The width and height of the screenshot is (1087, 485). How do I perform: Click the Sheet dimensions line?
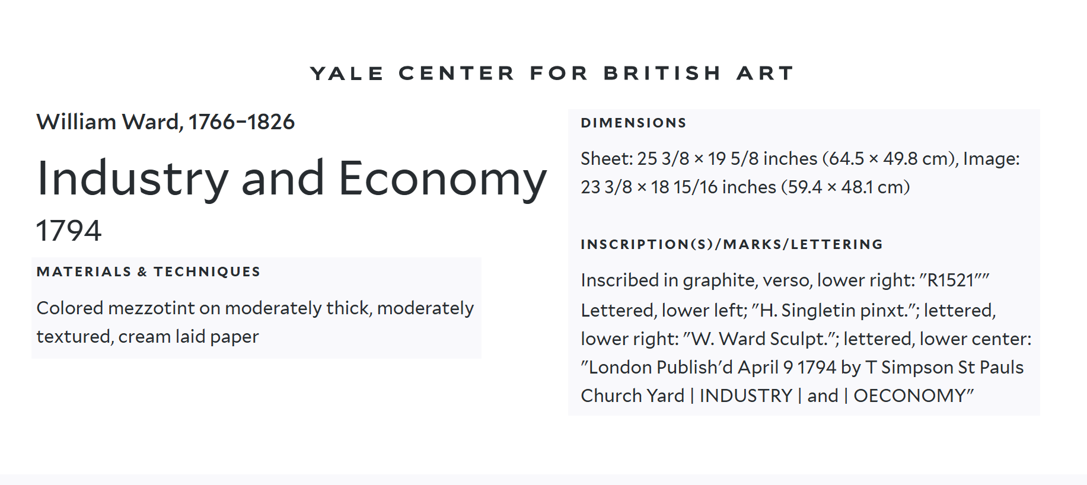[800, 159]
